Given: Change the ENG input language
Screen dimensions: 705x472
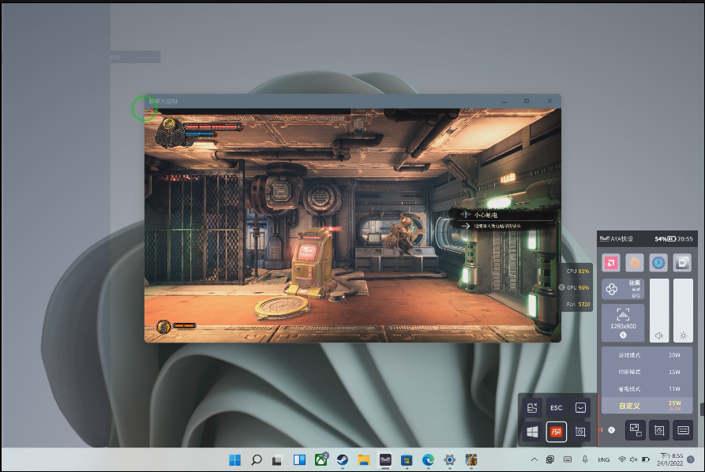Looking at the screenshot, I should pos(604,460).
